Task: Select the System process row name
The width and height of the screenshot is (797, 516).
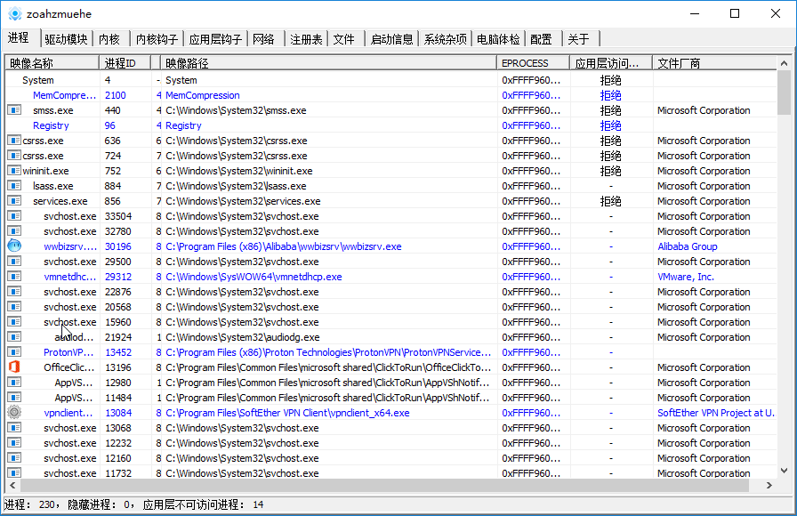Action: [37, 80]
